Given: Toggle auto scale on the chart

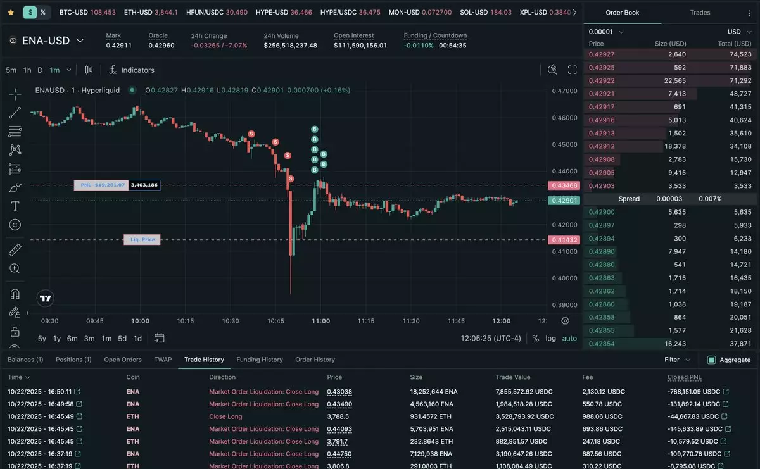Looking at the screenshot, I should (569, 339).
